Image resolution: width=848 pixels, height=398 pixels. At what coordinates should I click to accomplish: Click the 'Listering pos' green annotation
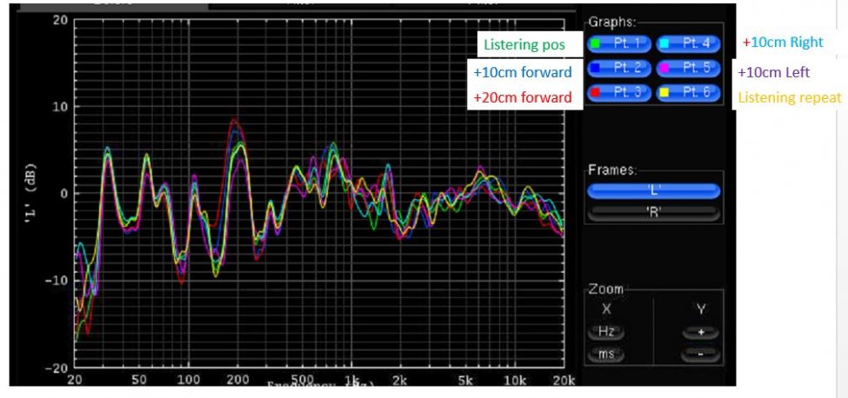pyautogui.click(x=524, y=45)
